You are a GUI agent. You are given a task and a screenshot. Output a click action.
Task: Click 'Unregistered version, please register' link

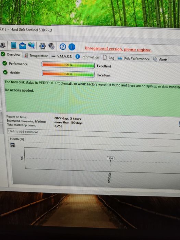(118, 49)
